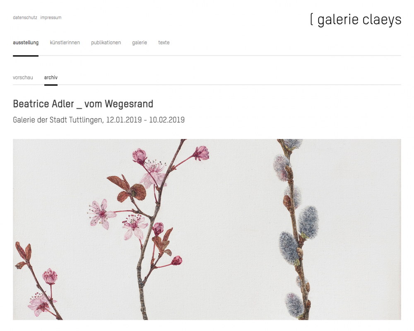Viewport: 414px width, 331px height.
Task: Click the opening bracket of the logo
Action: click(312, 19)
